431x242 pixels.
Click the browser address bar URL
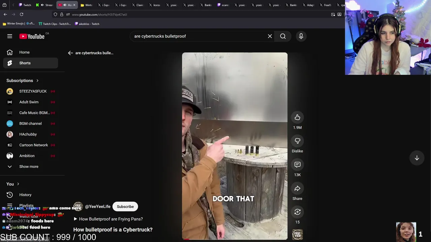pyautogui.click(x=99, y=14)
